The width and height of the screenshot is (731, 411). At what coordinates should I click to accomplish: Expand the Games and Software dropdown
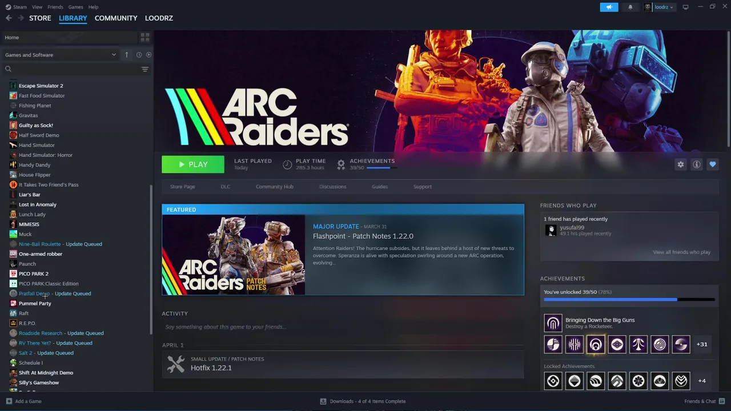tap(61, 55)
